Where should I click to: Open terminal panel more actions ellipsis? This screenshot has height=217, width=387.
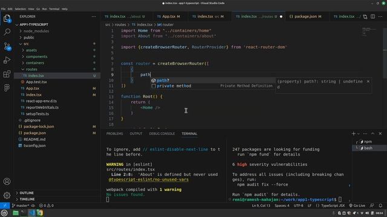[x=365, y=134]
